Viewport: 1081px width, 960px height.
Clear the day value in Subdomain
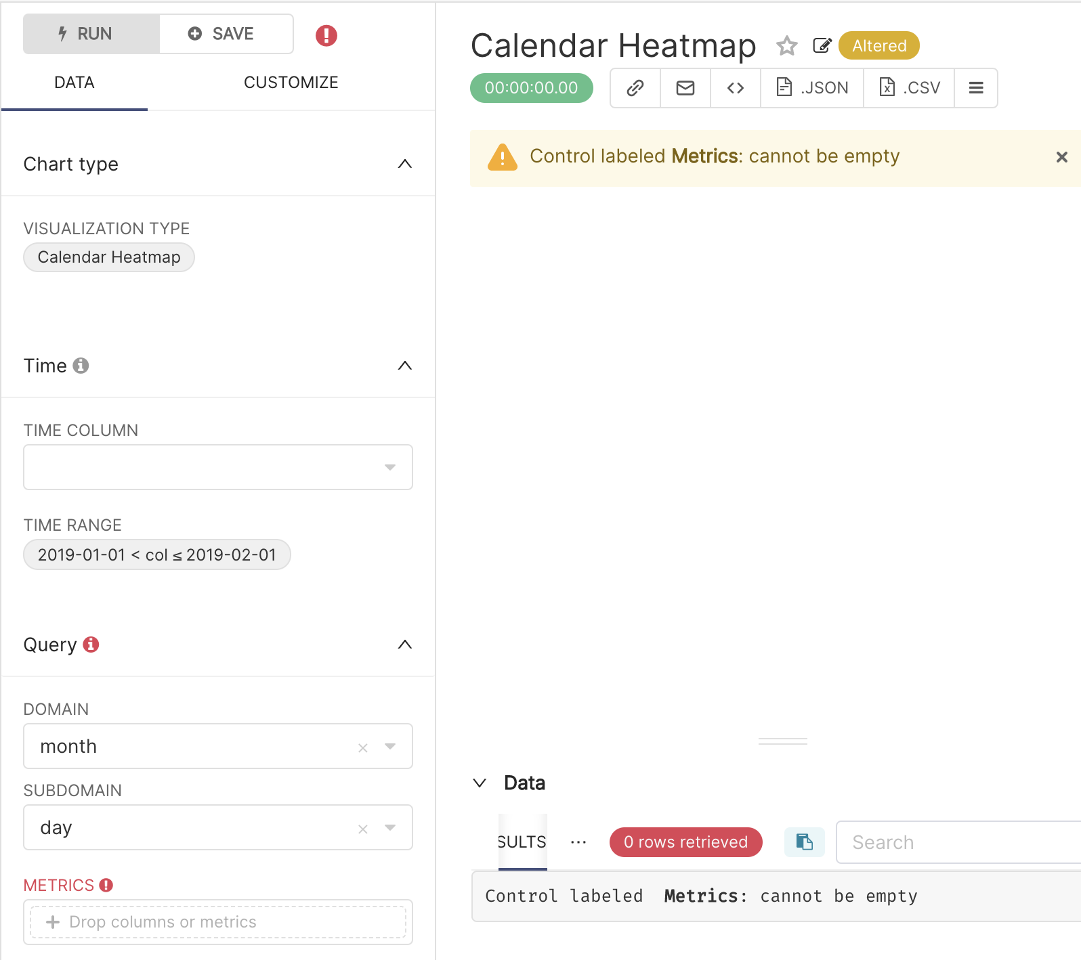(x=363, y=829)
